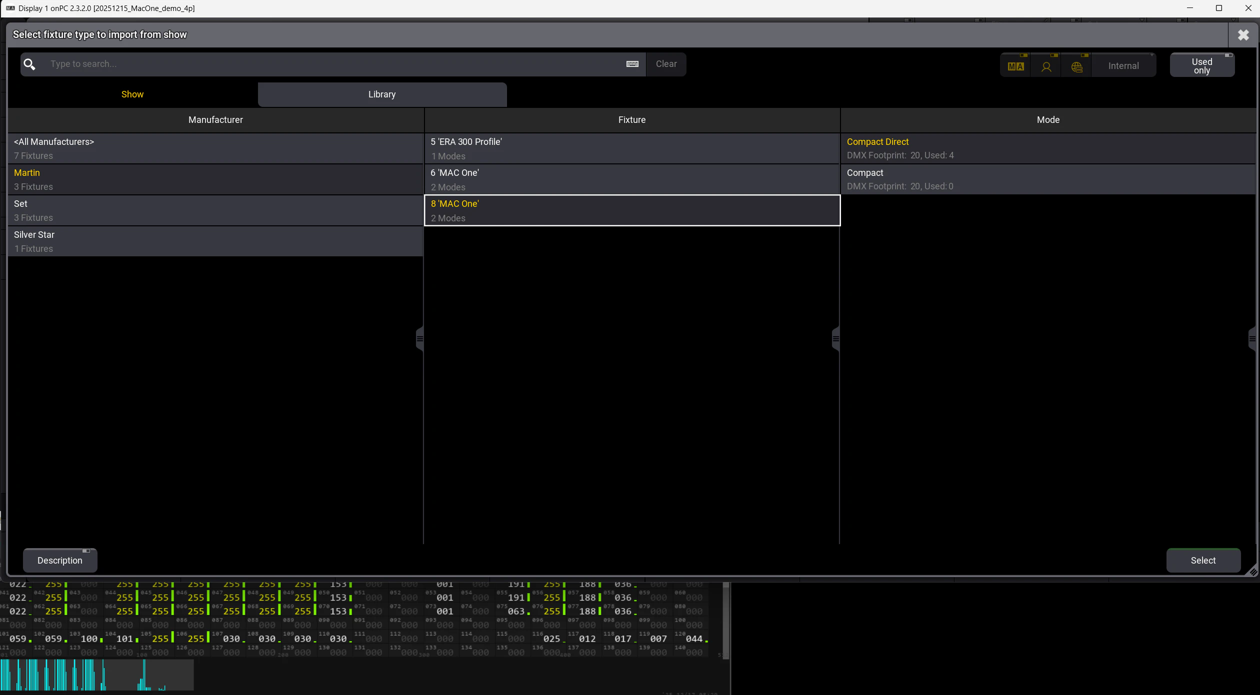Click the Mode column header
Viewport: 1260px width, 695px height.
(x=1048, y=120)
